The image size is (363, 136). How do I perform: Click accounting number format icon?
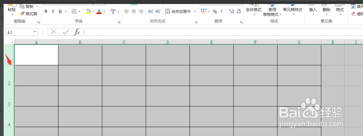[204, 11]
